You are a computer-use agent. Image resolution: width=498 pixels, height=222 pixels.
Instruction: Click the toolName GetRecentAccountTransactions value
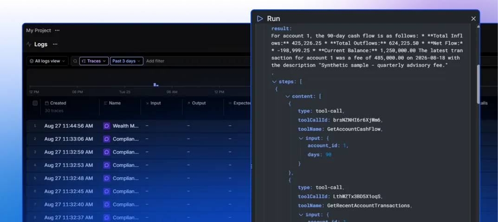(x=369, y=205)
